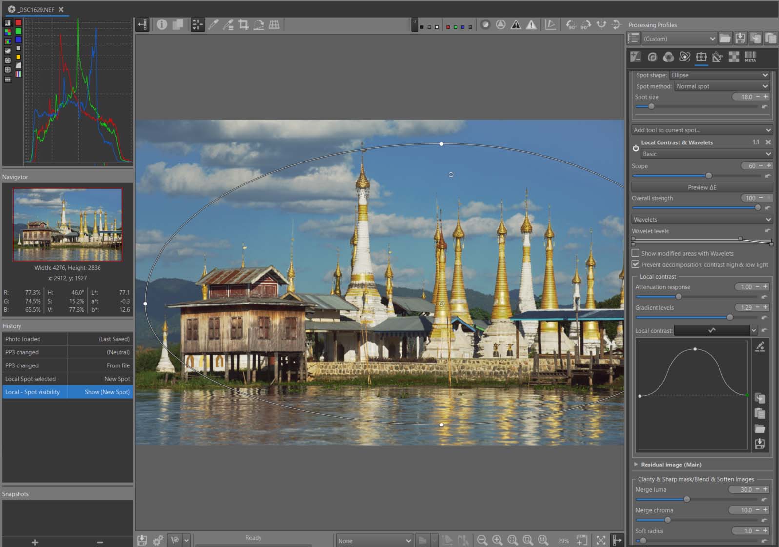The height and width of the screenshot is (547, 779).
Task: Adjust the Scope slider handle
Action: point(709,176)
